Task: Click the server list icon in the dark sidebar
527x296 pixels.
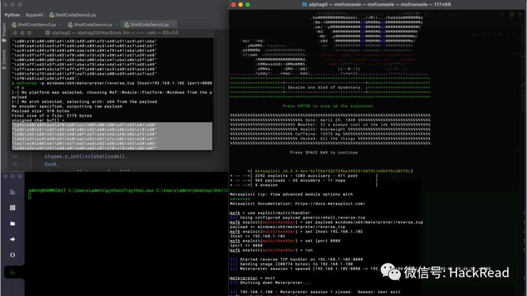Action: coord(12,208)
